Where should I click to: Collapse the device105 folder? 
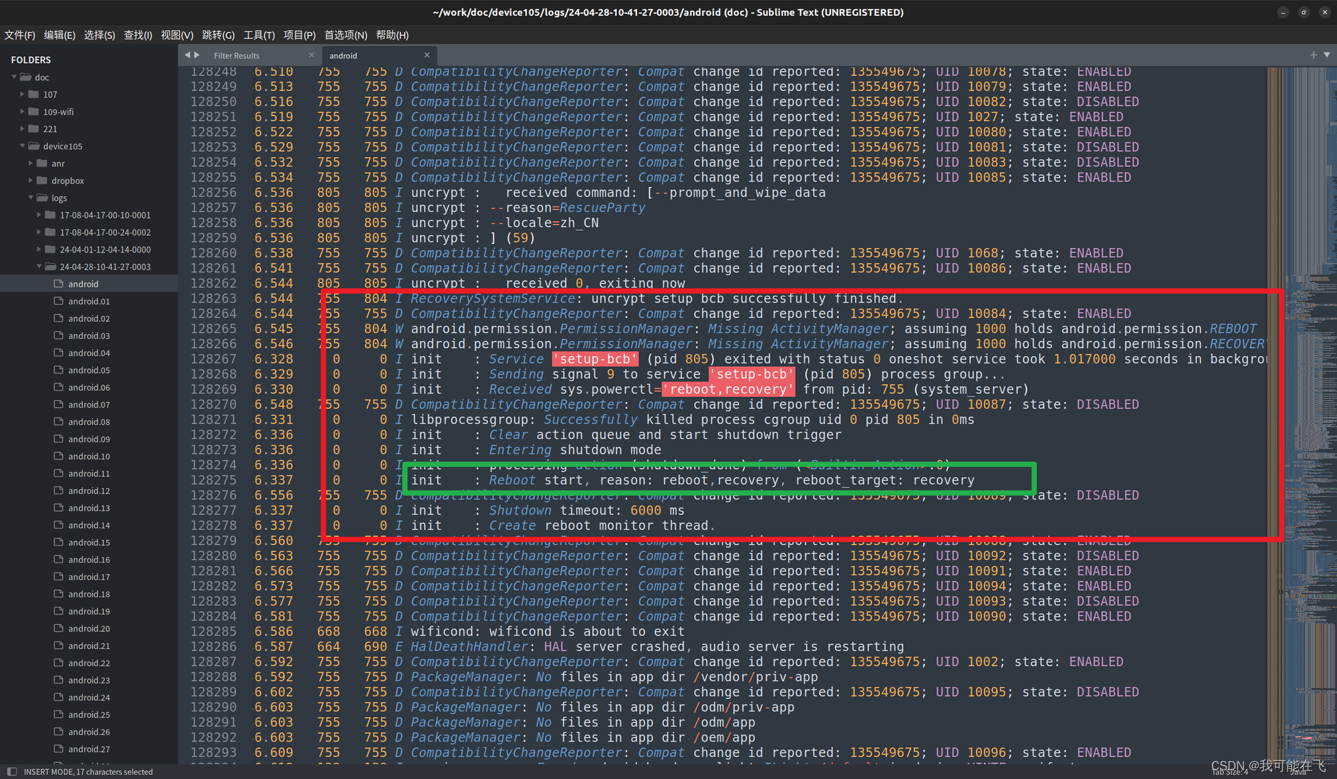(22, 146)
